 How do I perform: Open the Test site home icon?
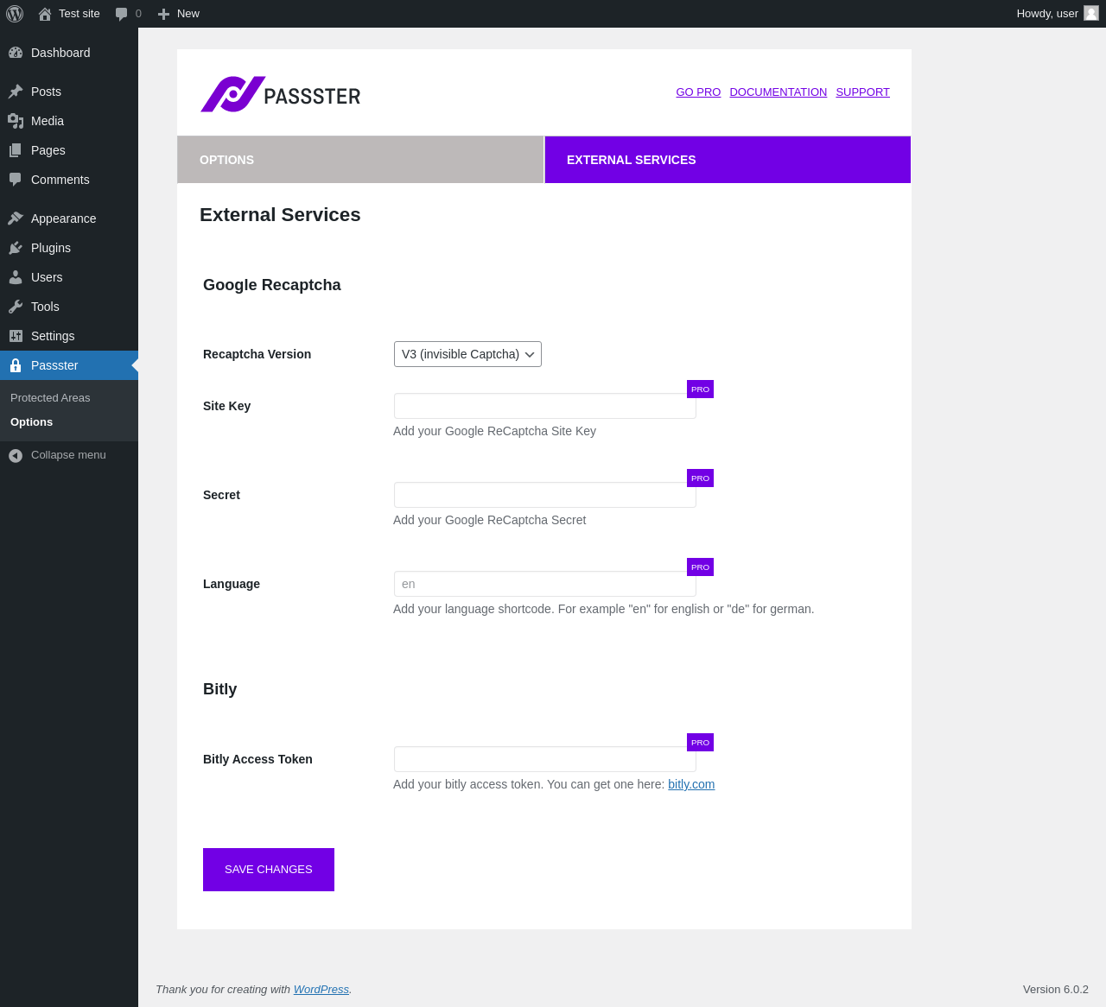[x=45, y=14]
